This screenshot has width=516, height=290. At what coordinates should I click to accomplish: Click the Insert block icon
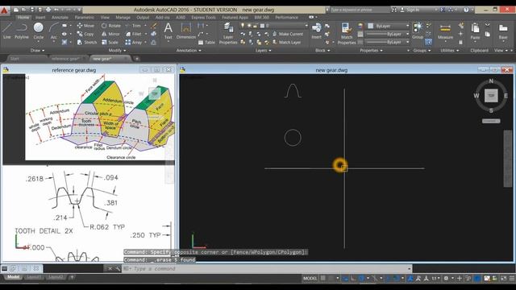(x=317, y=31)
